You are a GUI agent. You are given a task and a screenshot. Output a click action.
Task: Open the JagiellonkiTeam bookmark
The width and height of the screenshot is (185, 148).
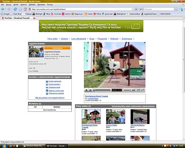click(x=149, y=14)
